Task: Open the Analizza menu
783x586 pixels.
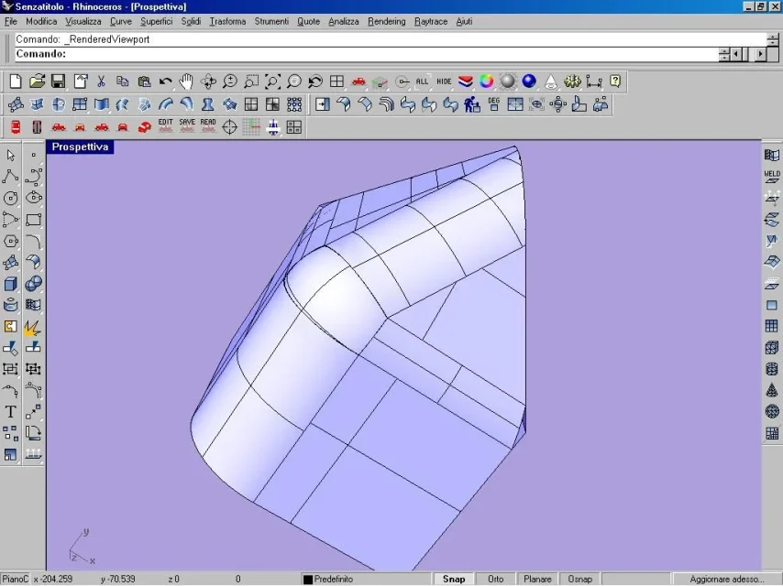Action: tap(344, 21)
